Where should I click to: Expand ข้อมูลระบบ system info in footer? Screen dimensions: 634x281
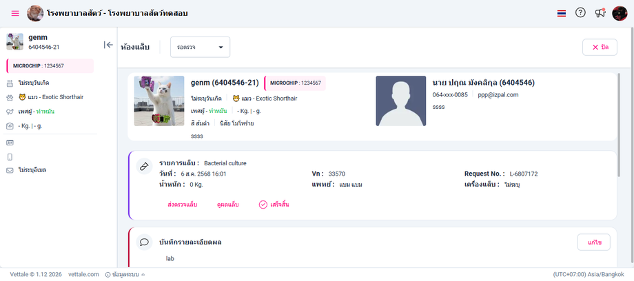[125, 275]
